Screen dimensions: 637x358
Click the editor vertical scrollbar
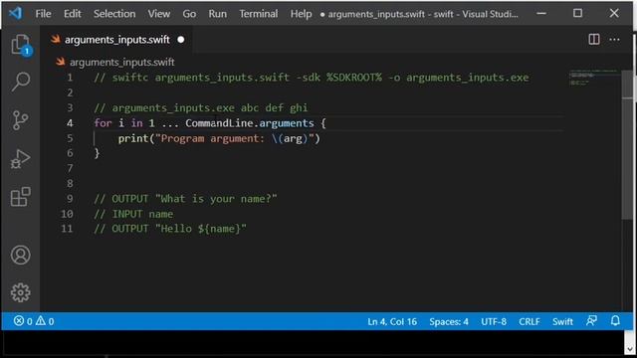627,144
